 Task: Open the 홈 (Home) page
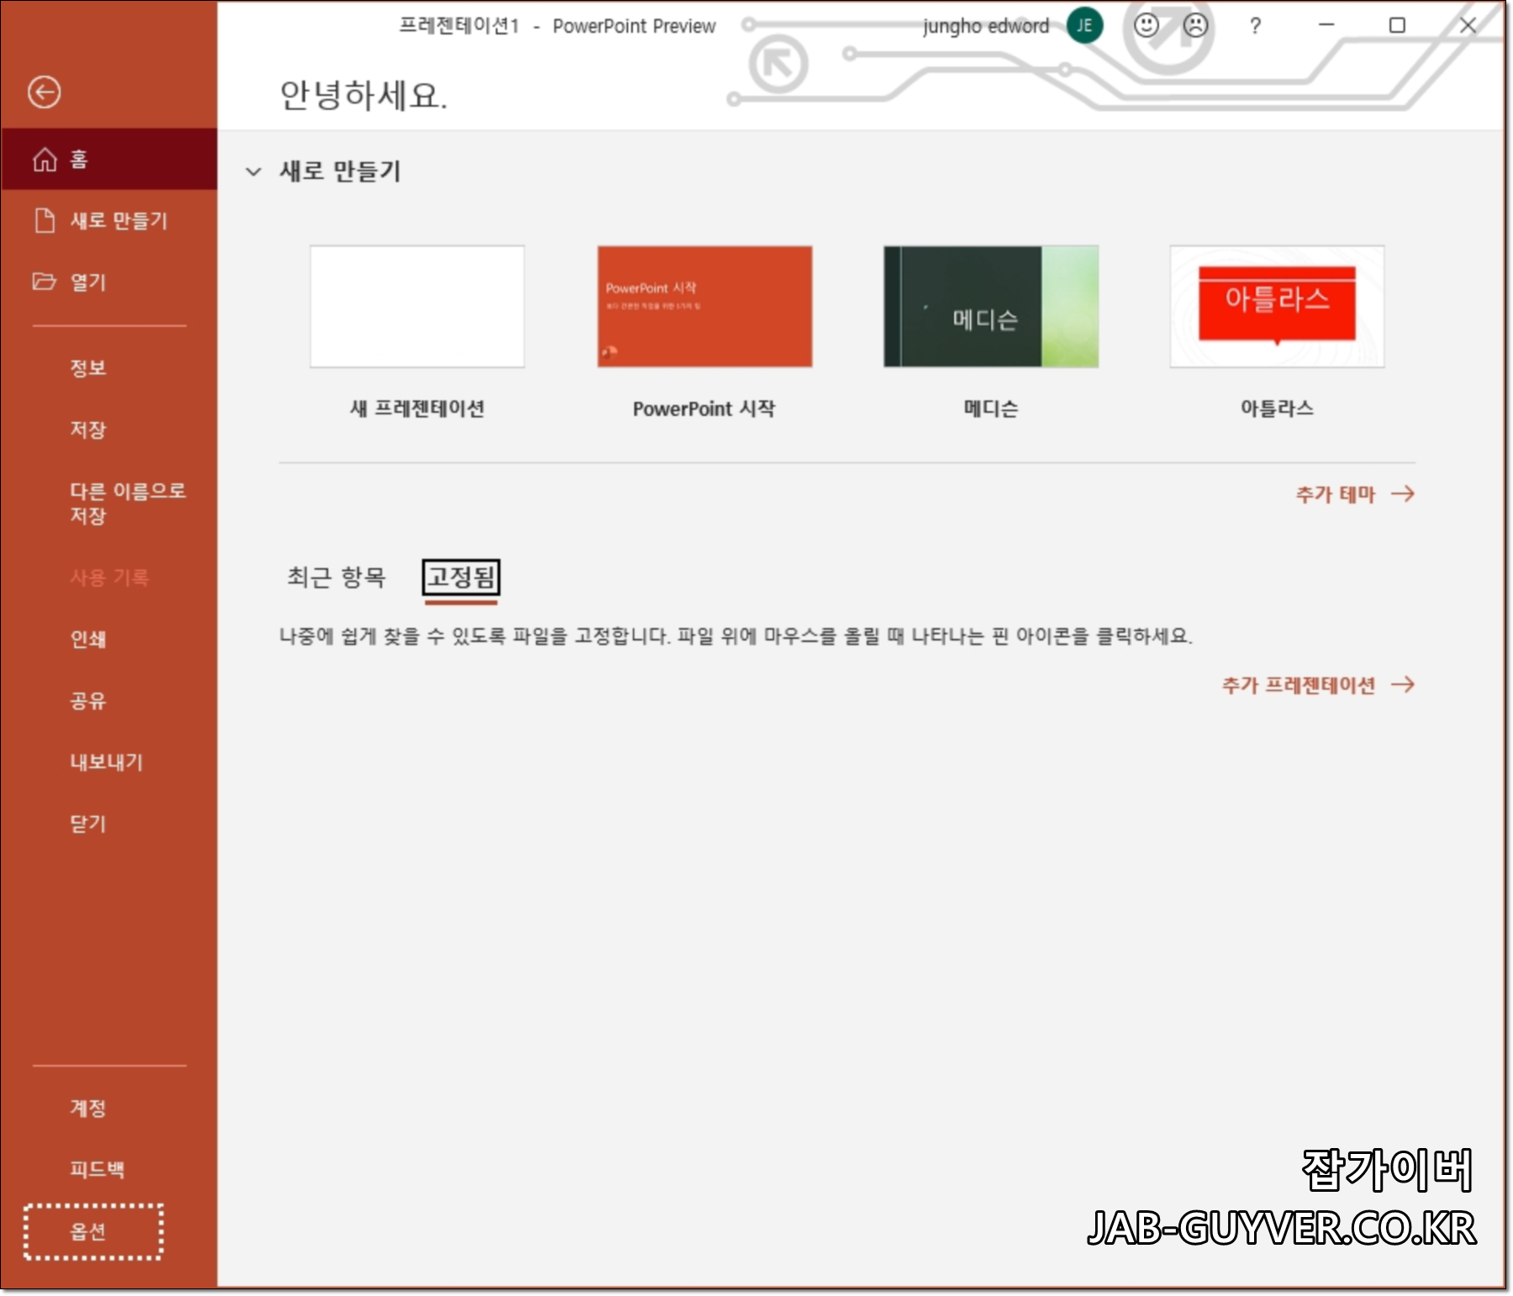(109, 159)
